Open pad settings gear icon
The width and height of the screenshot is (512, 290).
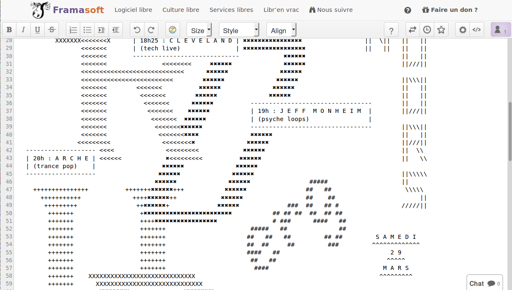(462, 30)
